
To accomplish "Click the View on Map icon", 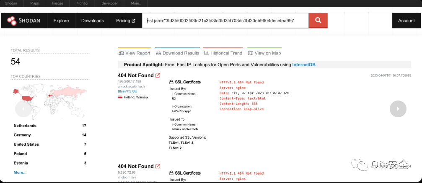I will click(x=251, y=53).
